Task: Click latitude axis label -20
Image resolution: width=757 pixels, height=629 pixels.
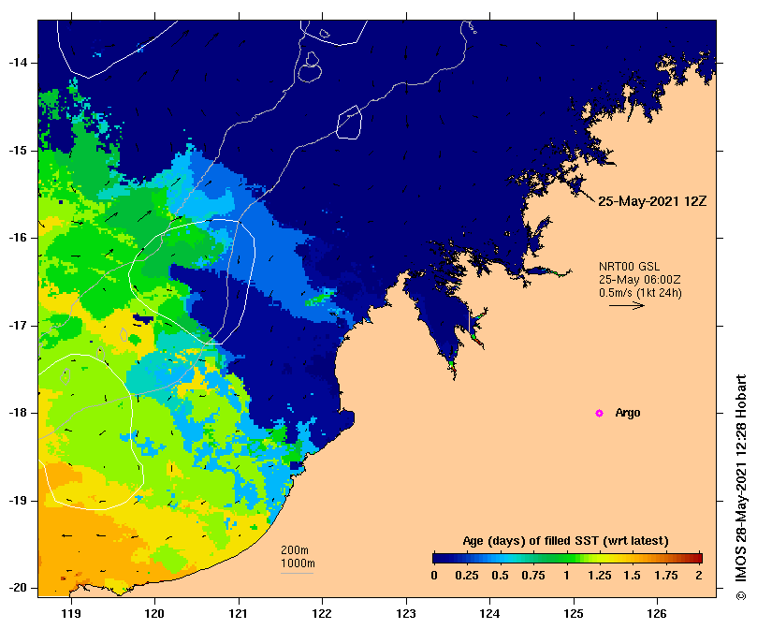Action: coord(18,588)
